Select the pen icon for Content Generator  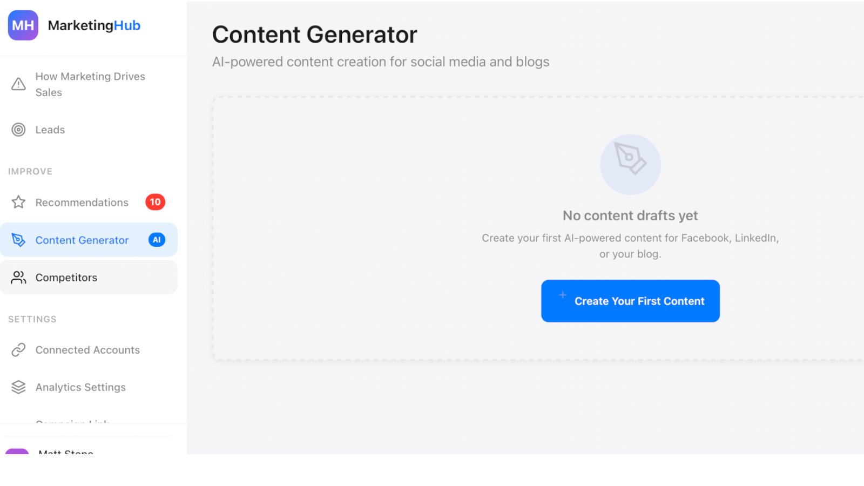pyautogui.click(x=18, y=240)
